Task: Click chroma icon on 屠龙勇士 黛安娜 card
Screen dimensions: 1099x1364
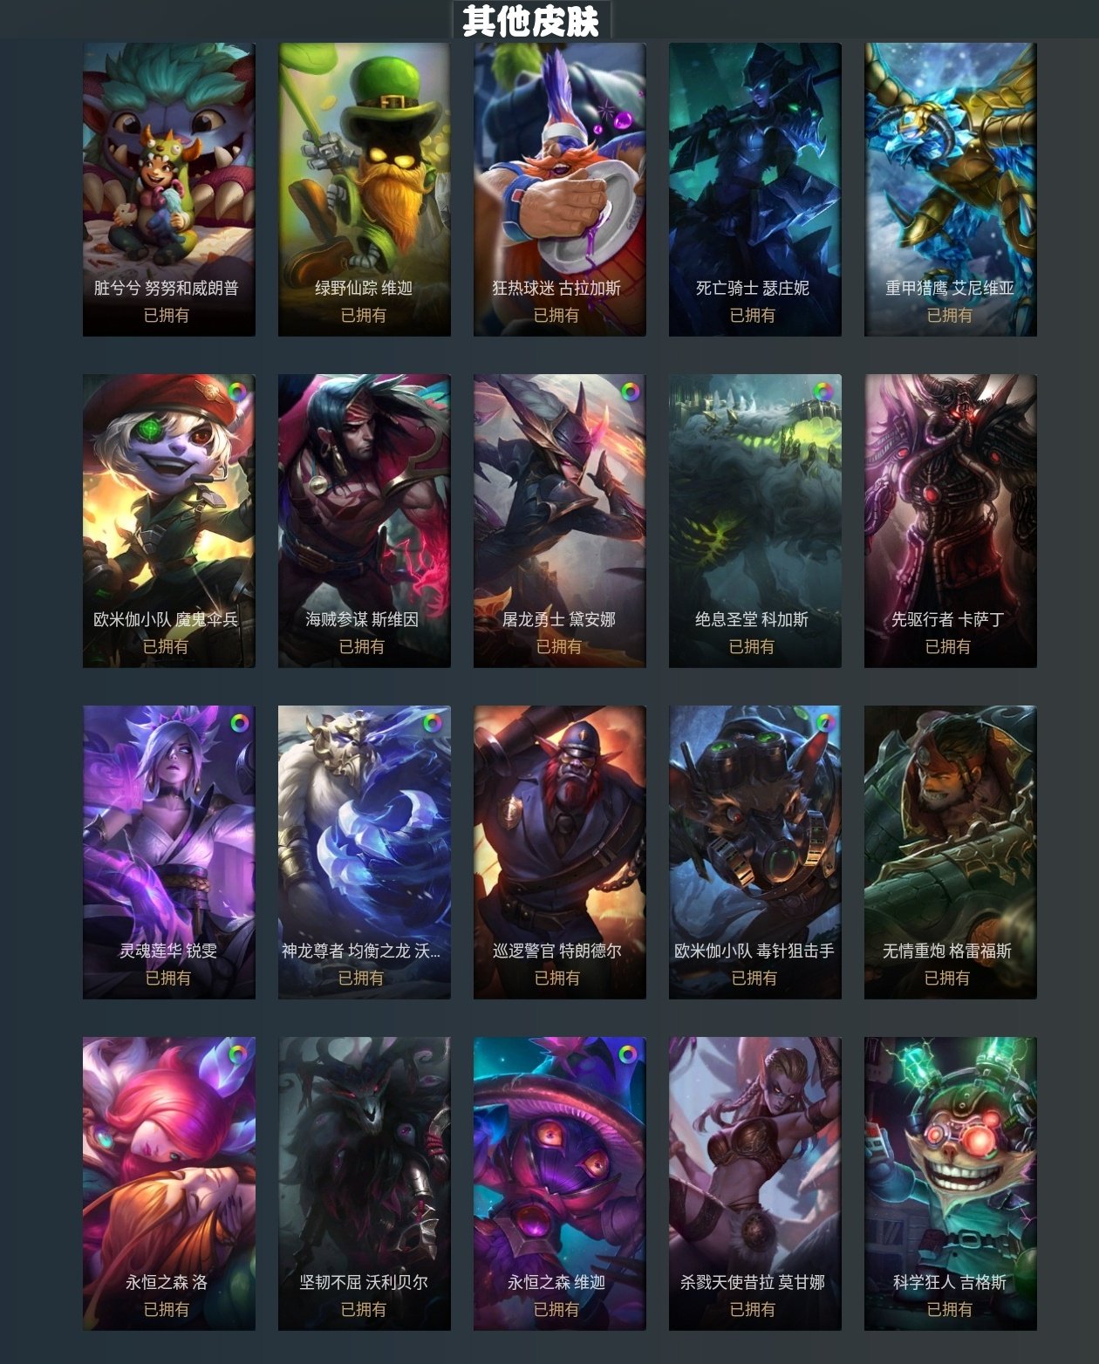Action: tap(630, 392)
